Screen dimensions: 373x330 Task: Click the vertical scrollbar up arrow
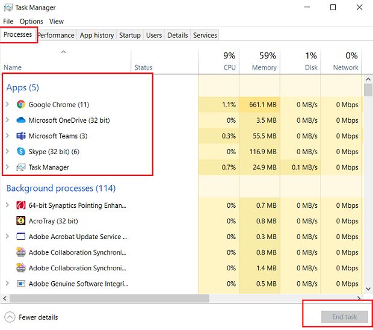click(368, 79)
